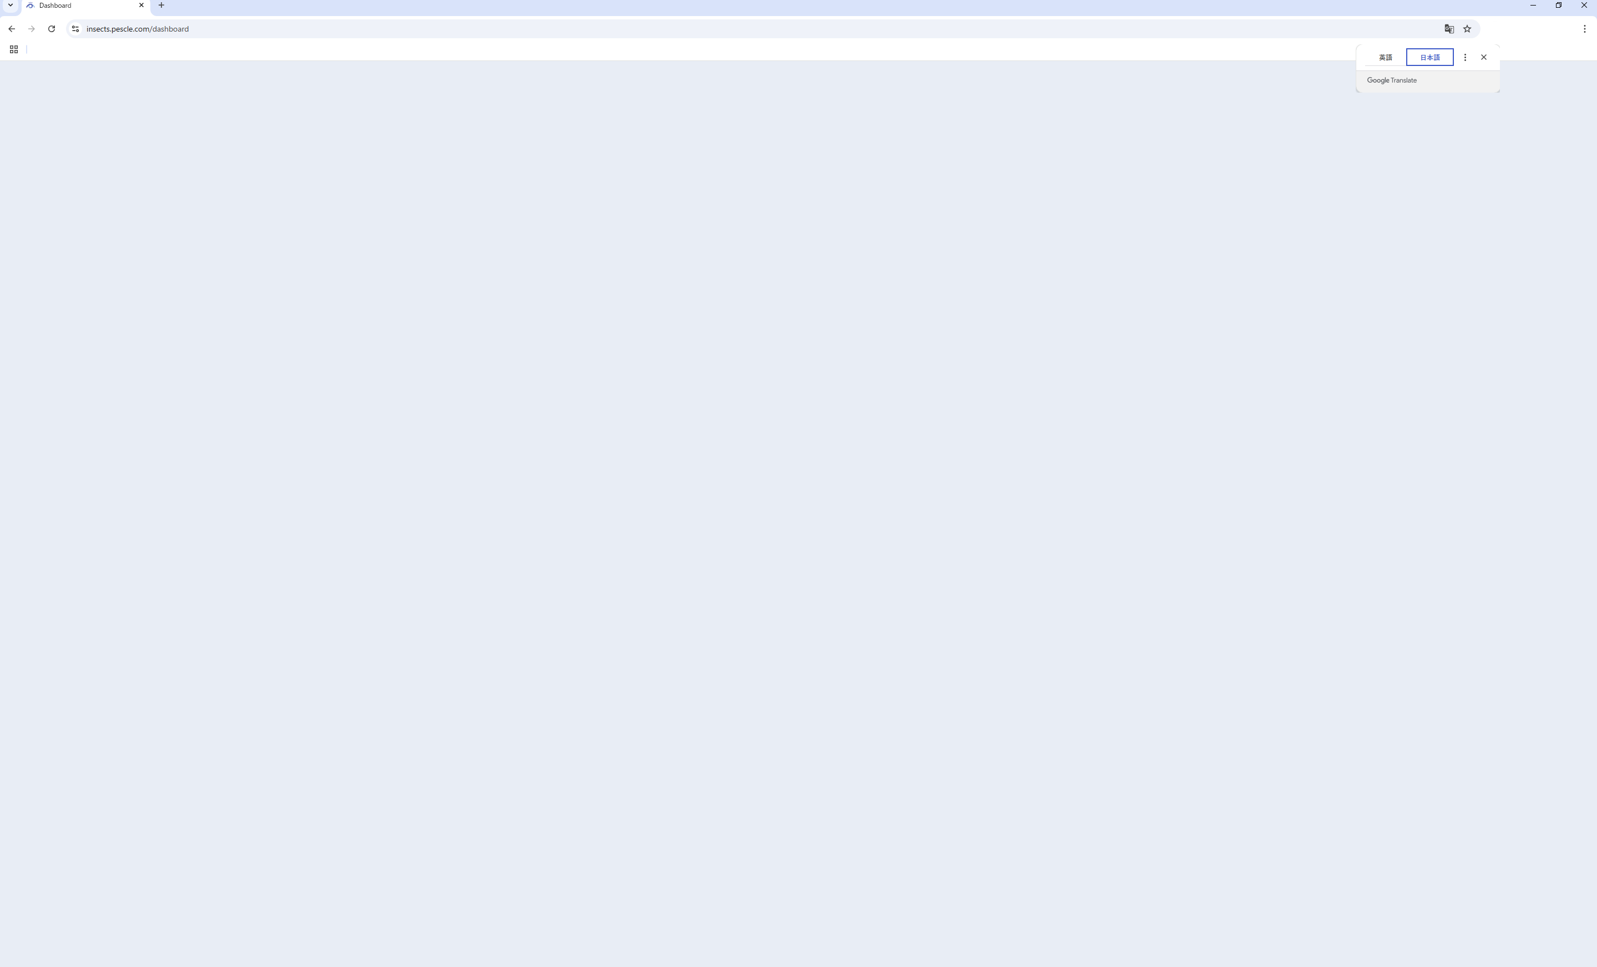Open the tab search dropdown arrow
Screen dimensions: 1597x967
(x=11, y=5)
